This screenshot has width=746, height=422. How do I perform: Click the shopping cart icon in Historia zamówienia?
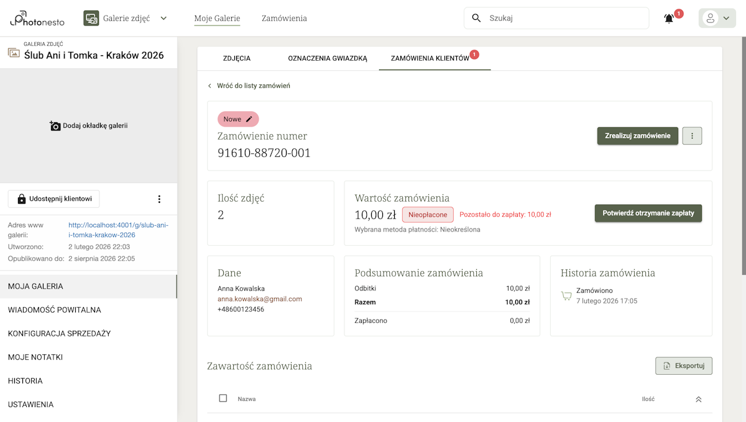[566, 296]
